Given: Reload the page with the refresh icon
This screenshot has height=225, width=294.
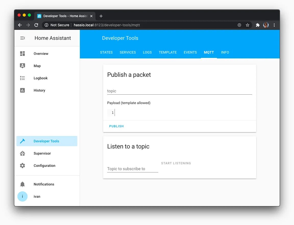Looking at the screenshot, I should [x=36, y=25].
